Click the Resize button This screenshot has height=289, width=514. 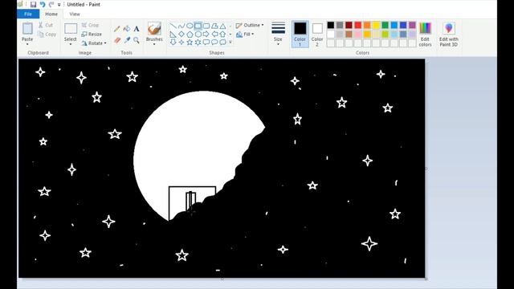click(x=92, y=34)
